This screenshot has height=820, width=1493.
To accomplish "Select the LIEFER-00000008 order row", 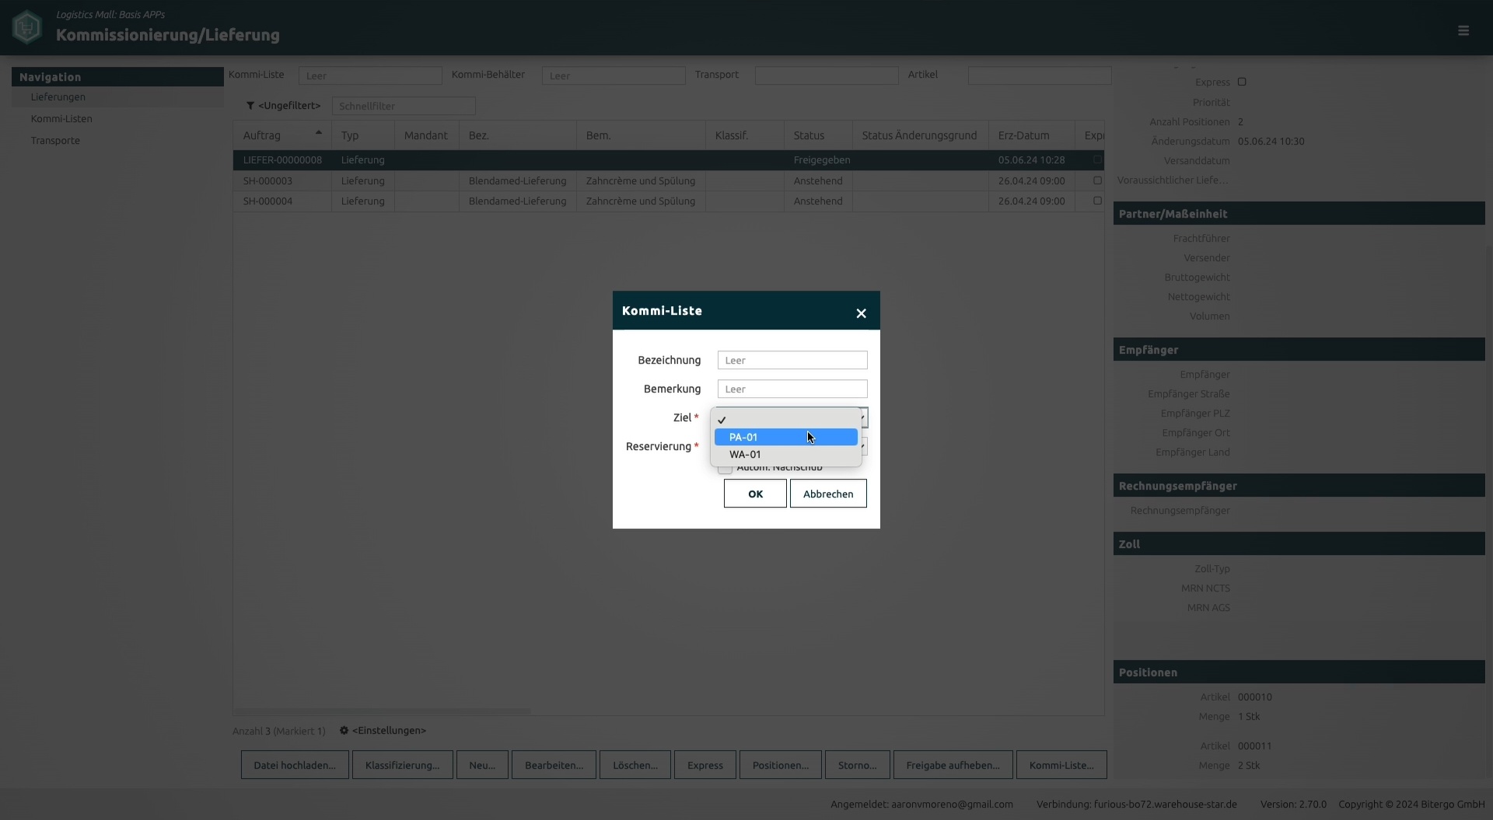I will [669, 160].
